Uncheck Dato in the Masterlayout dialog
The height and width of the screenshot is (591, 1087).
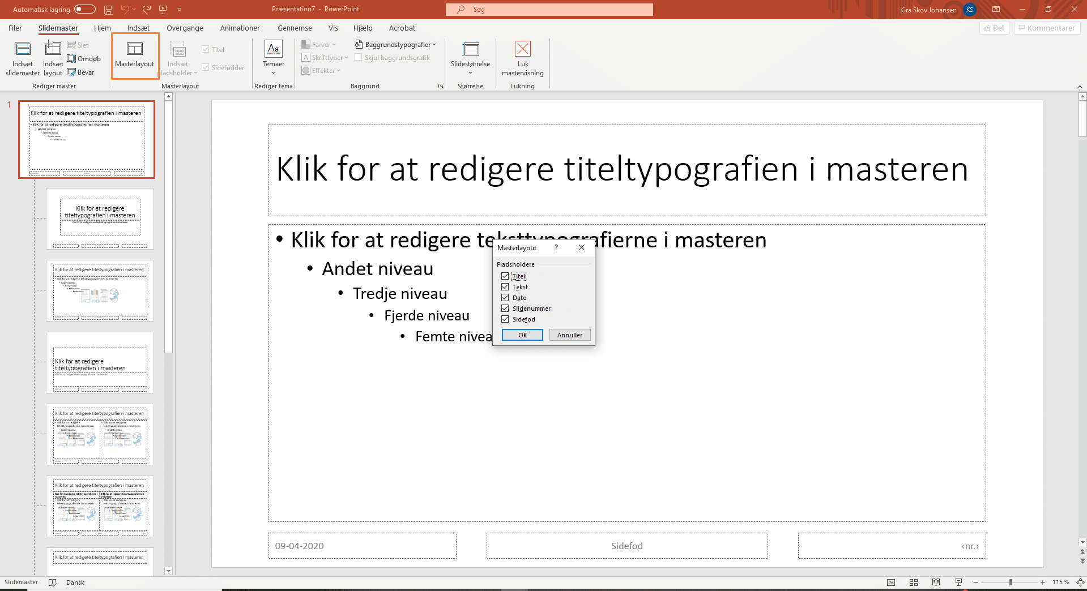click(x=505, y=297)
